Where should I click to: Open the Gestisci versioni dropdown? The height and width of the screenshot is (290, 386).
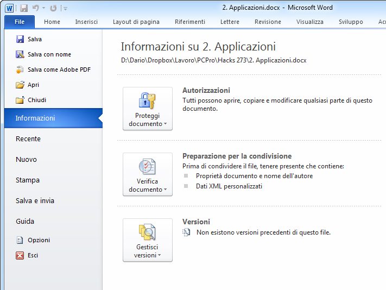tap(148, 240)
